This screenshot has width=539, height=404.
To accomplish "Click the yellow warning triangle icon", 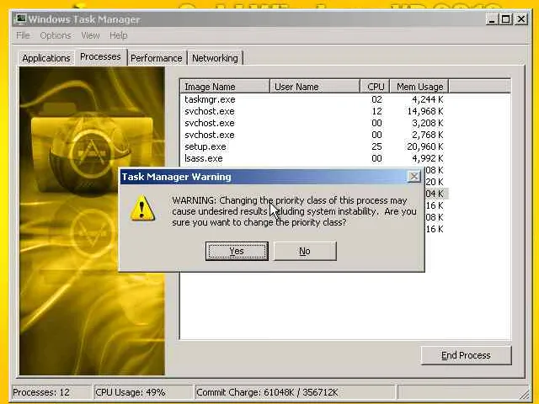I will (142, 208).
